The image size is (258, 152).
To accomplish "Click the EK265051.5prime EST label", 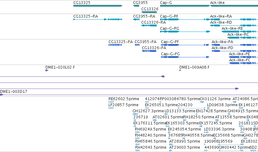I will [x=161, y=105].
